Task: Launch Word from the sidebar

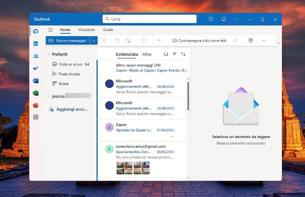Action: [36, 80]
